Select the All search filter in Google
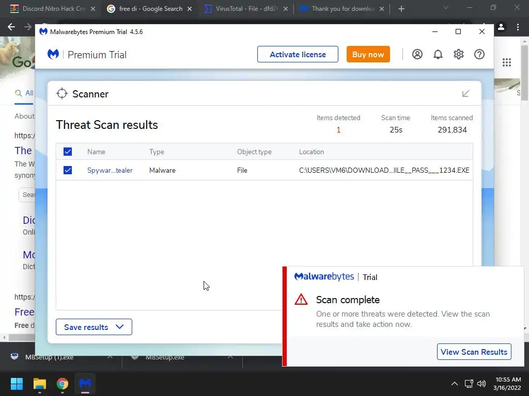529x396 pixels. [24, 93]
